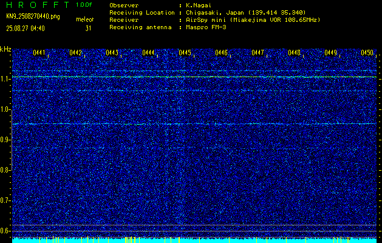Select the 0442 time marker

click(75, 53)
